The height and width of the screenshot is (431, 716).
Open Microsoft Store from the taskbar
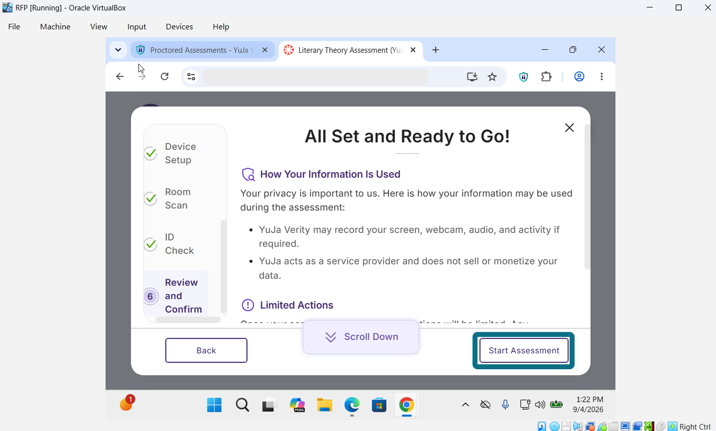[379, 405]
